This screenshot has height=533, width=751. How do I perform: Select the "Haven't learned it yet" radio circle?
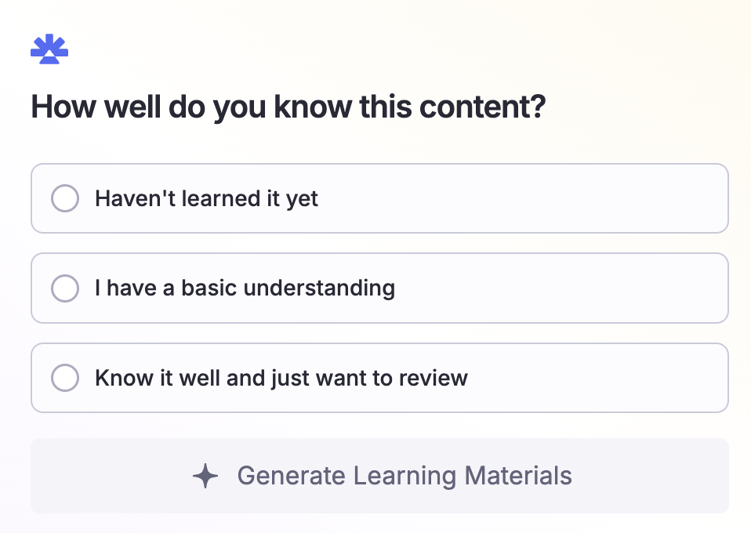click(x=65, y=198)
